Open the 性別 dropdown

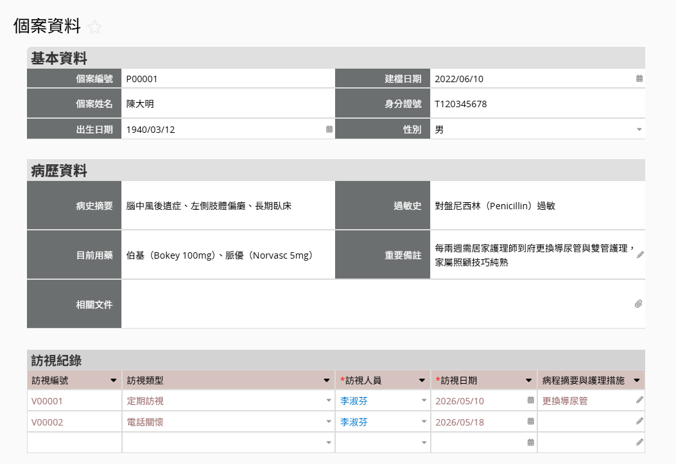(639, 129)
